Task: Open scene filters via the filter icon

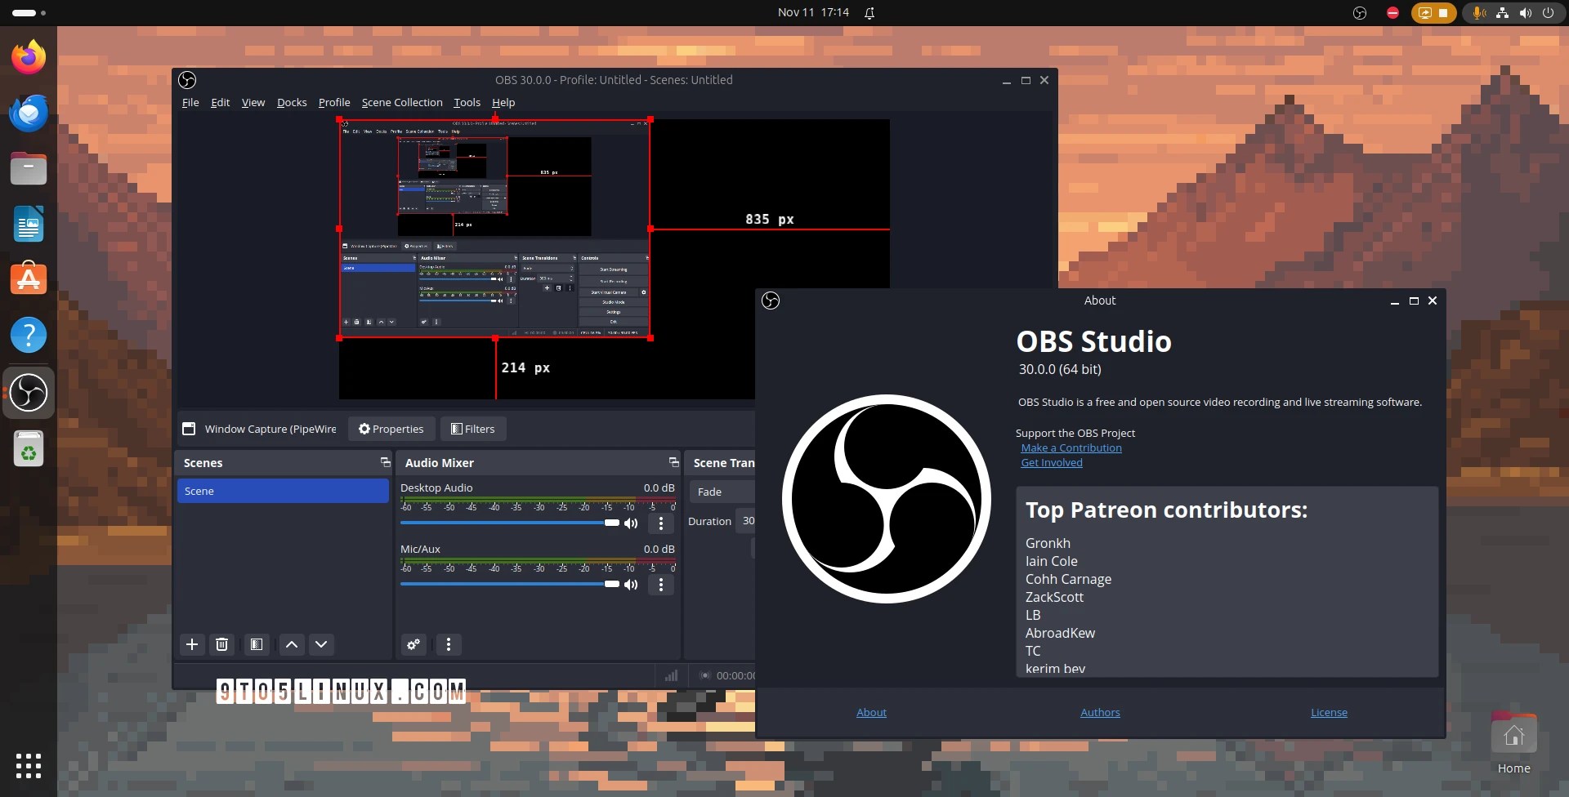Action: coord(256,644)
